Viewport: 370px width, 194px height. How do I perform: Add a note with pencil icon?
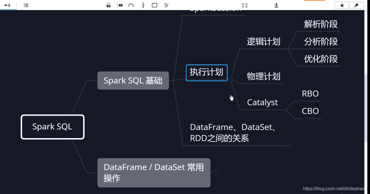coord(166,5)
